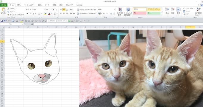The image size is (203, 107).
Task: Click the Copy icon in clipboard group
Action: point(8,12)
